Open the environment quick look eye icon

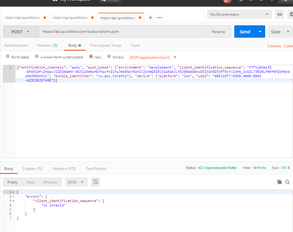click(x=279, y=14)
